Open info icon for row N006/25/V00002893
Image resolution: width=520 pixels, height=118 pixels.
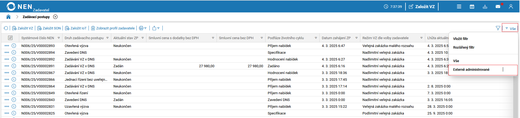14,46
